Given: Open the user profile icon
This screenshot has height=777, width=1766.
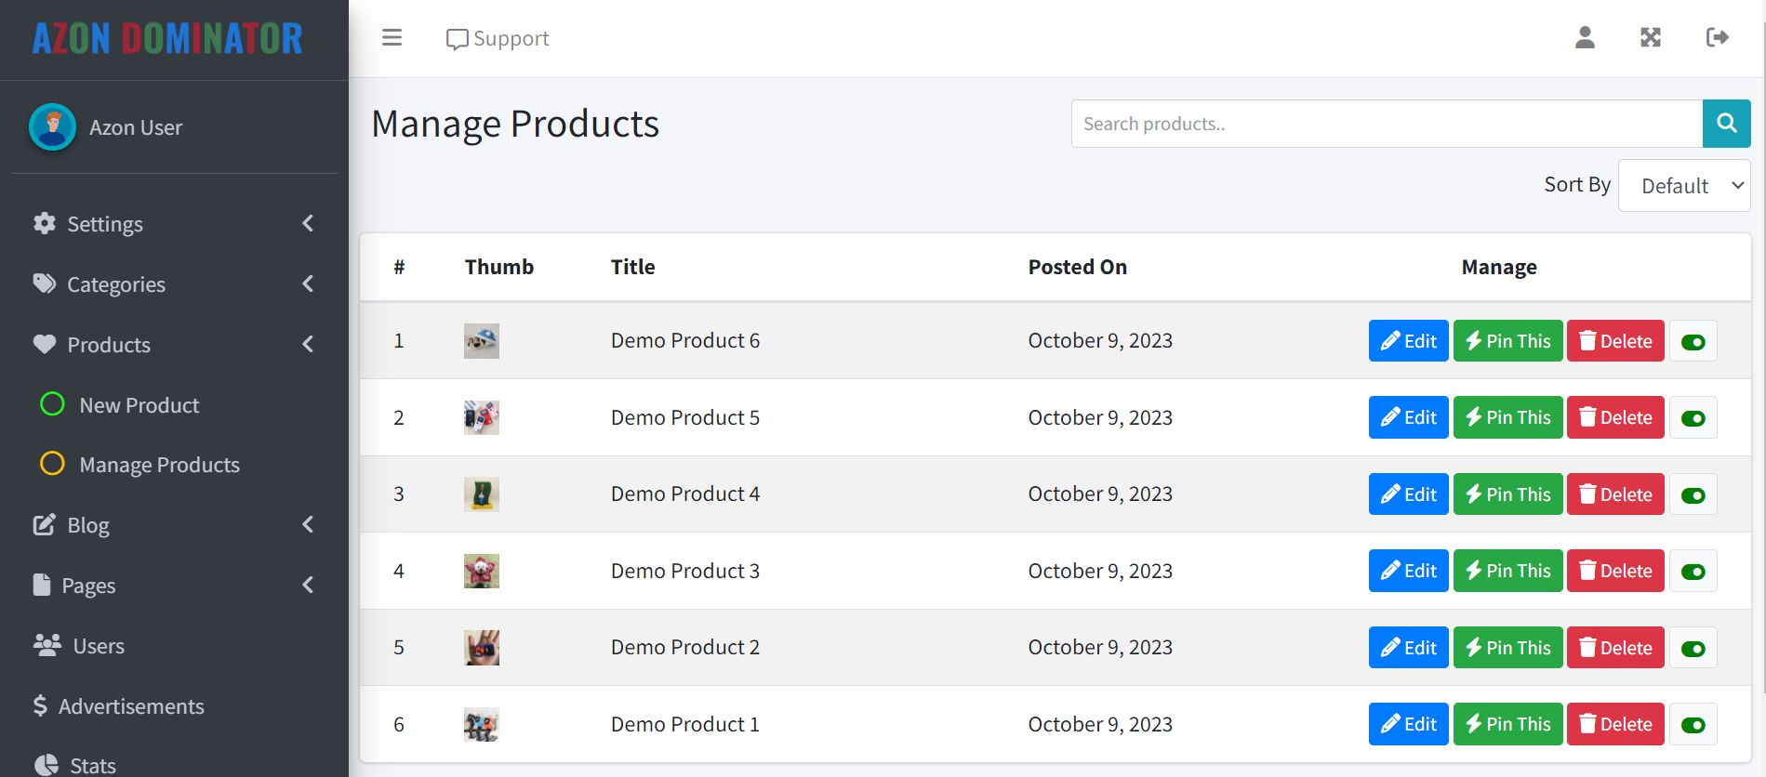Looking at the screenshot, I should pos(1585,38).
